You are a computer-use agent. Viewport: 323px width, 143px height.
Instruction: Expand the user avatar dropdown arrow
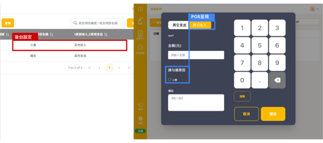318,9
